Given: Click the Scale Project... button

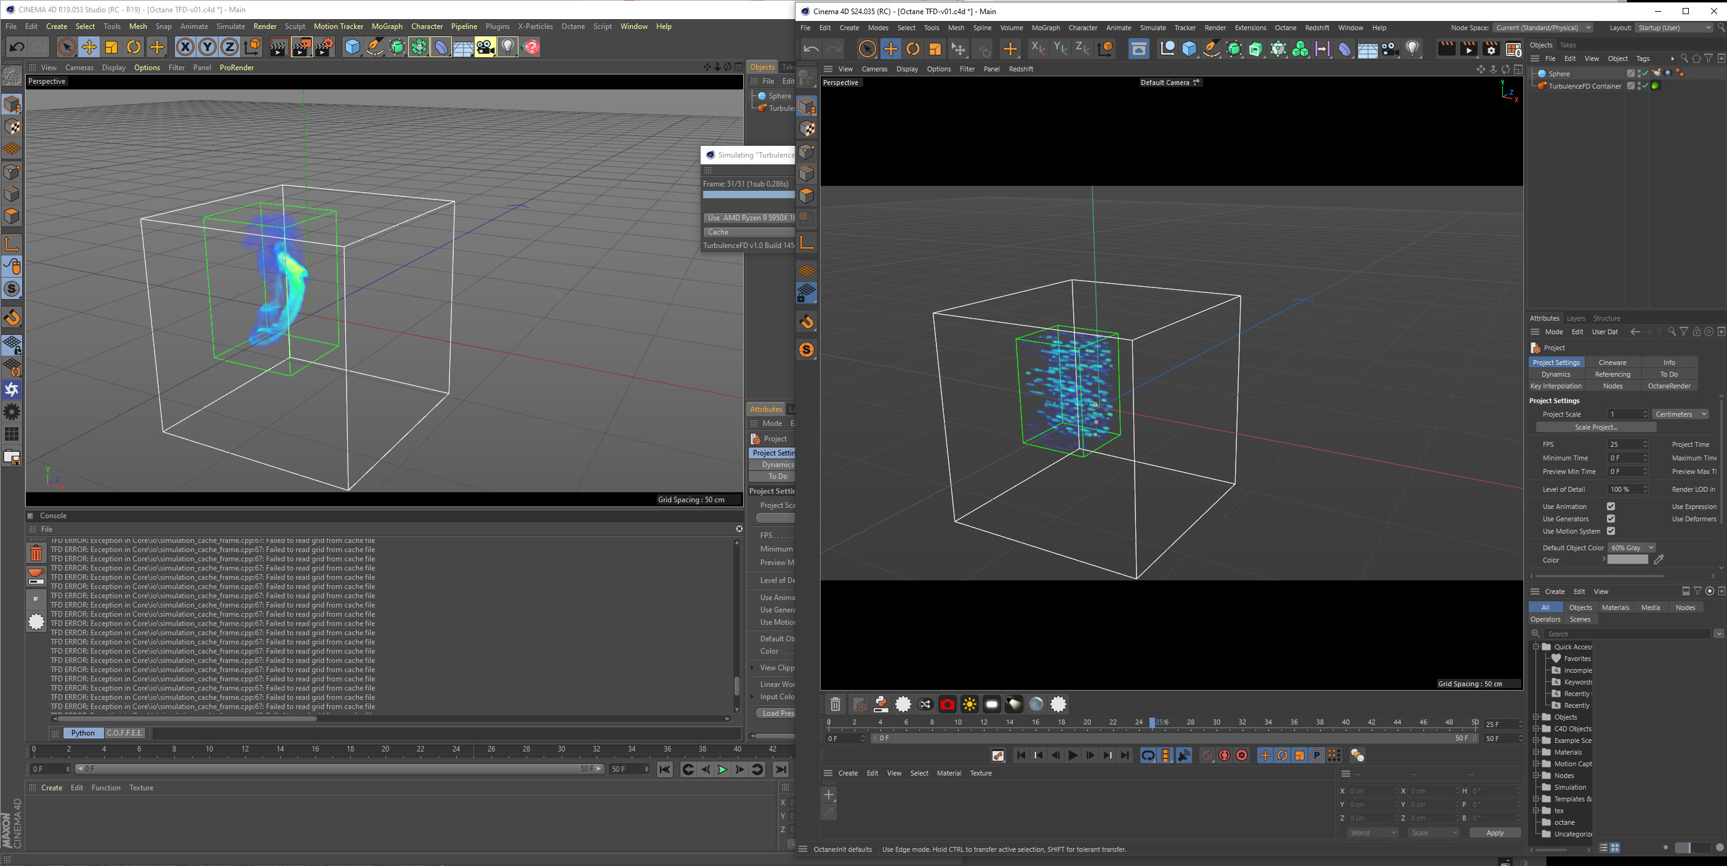Looking at the screenshot, I should (x=1596, y=427).
